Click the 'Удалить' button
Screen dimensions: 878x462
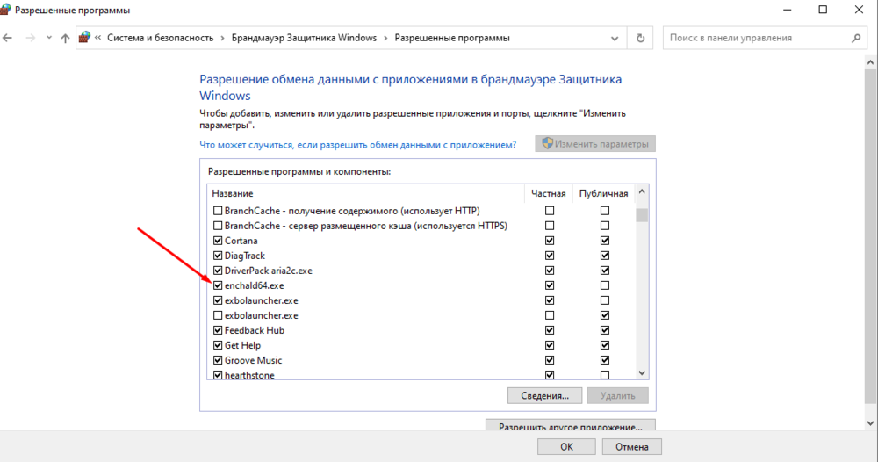coord(617,396)
